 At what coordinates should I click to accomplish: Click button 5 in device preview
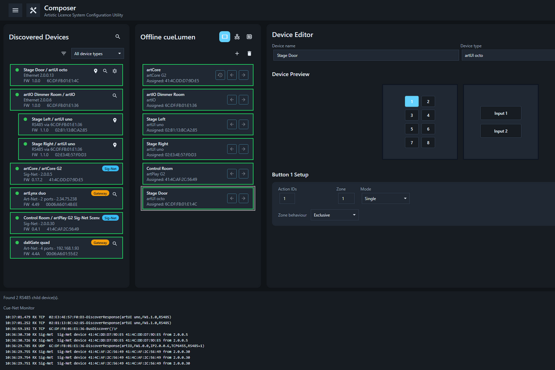click(412, 129)
